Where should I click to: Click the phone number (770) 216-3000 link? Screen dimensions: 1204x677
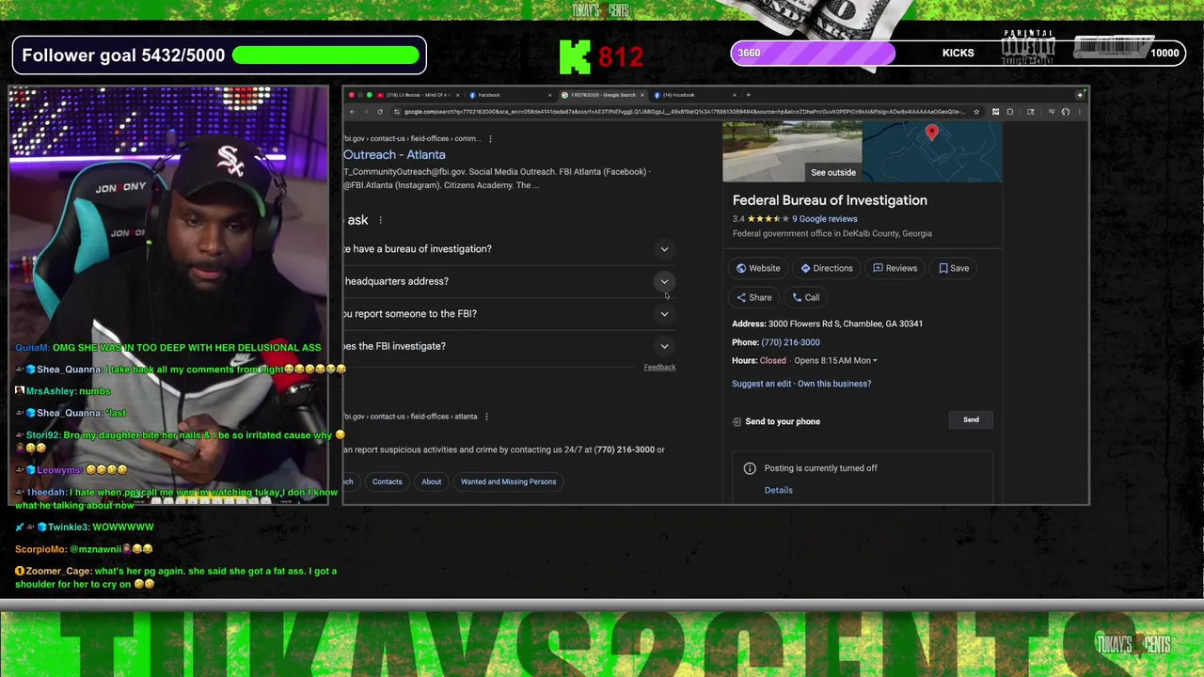[x=790, y=342]
